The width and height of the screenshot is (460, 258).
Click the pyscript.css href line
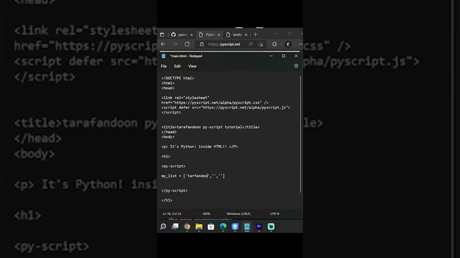pyautogui.click(x=215, y=102)
